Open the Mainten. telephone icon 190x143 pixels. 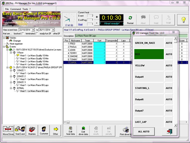(32, 131)
